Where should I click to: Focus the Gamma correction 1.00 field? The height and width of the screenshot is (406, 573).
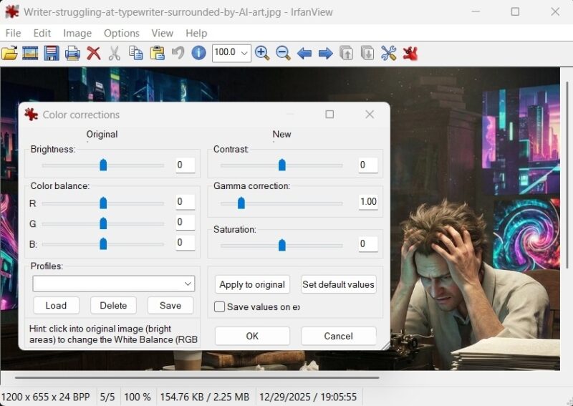(x=368, y=202)
